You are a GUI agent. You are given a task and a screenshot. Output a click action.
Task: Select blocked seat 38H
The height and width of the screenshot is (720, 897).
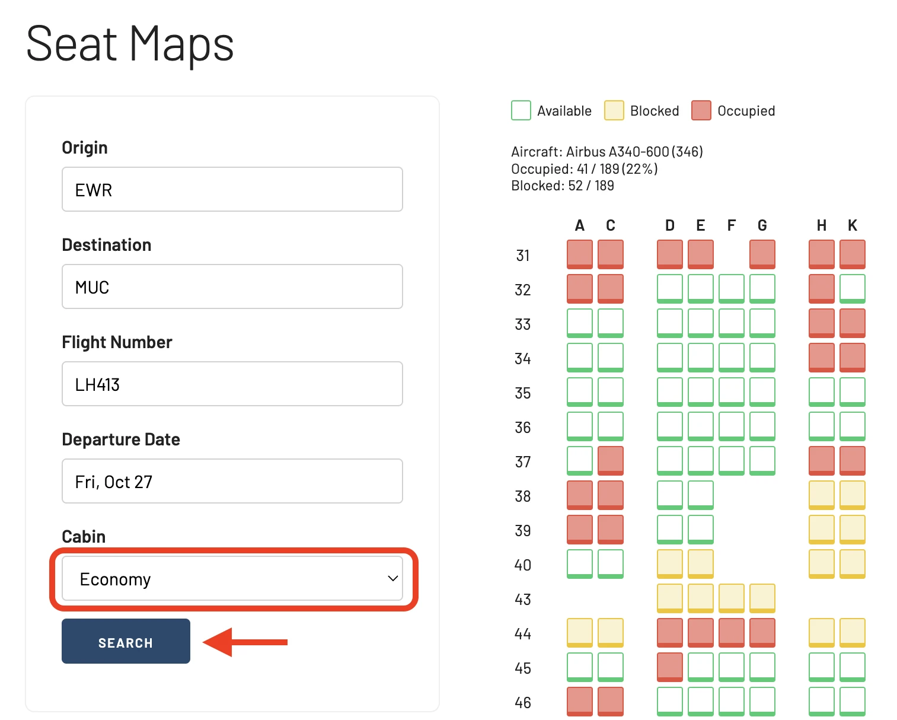[x=822, y=495]
